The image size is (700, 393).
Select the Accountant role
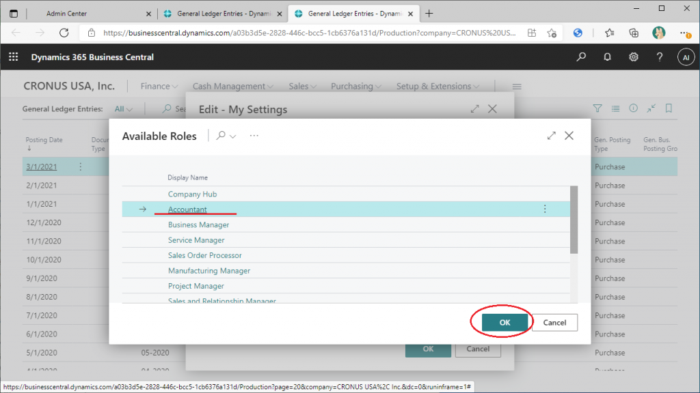pos(187,209)
